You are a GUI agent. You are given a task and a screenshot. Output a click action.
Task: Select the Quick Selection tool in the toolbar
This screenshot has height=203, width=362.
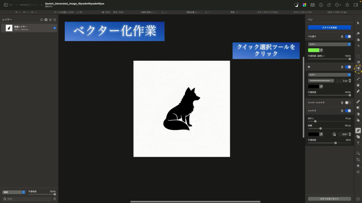point(358,69)
